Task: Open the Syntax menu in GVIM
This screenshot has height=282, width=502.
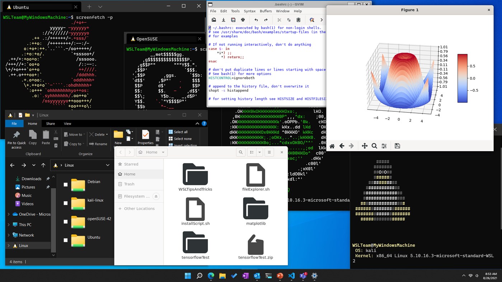Action: coord(249,11)
